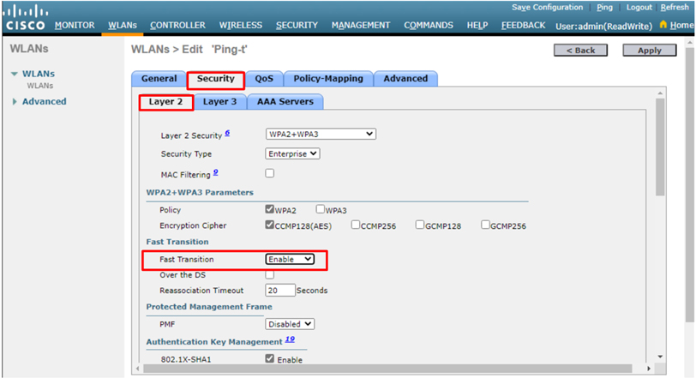
Task: Open the WIRELESS menu
Action: pyautogui.click(x=240, y=26)
